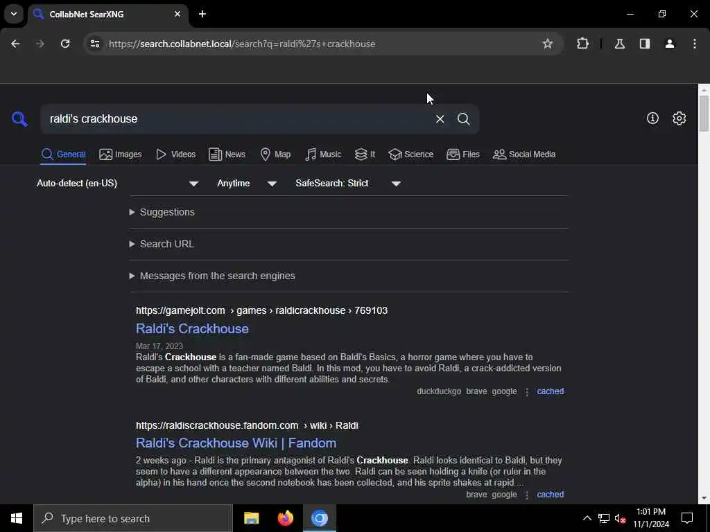The width and height of the screenshot is (710, 532).
Task: Close the CollabNet SearXNG tab
Action: [x=177, y=14]
